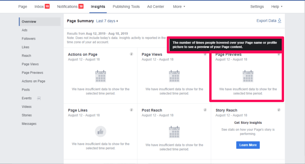Go to Settings in top navigation
Screen dimensions: 305x164
(x=257, y=6)
